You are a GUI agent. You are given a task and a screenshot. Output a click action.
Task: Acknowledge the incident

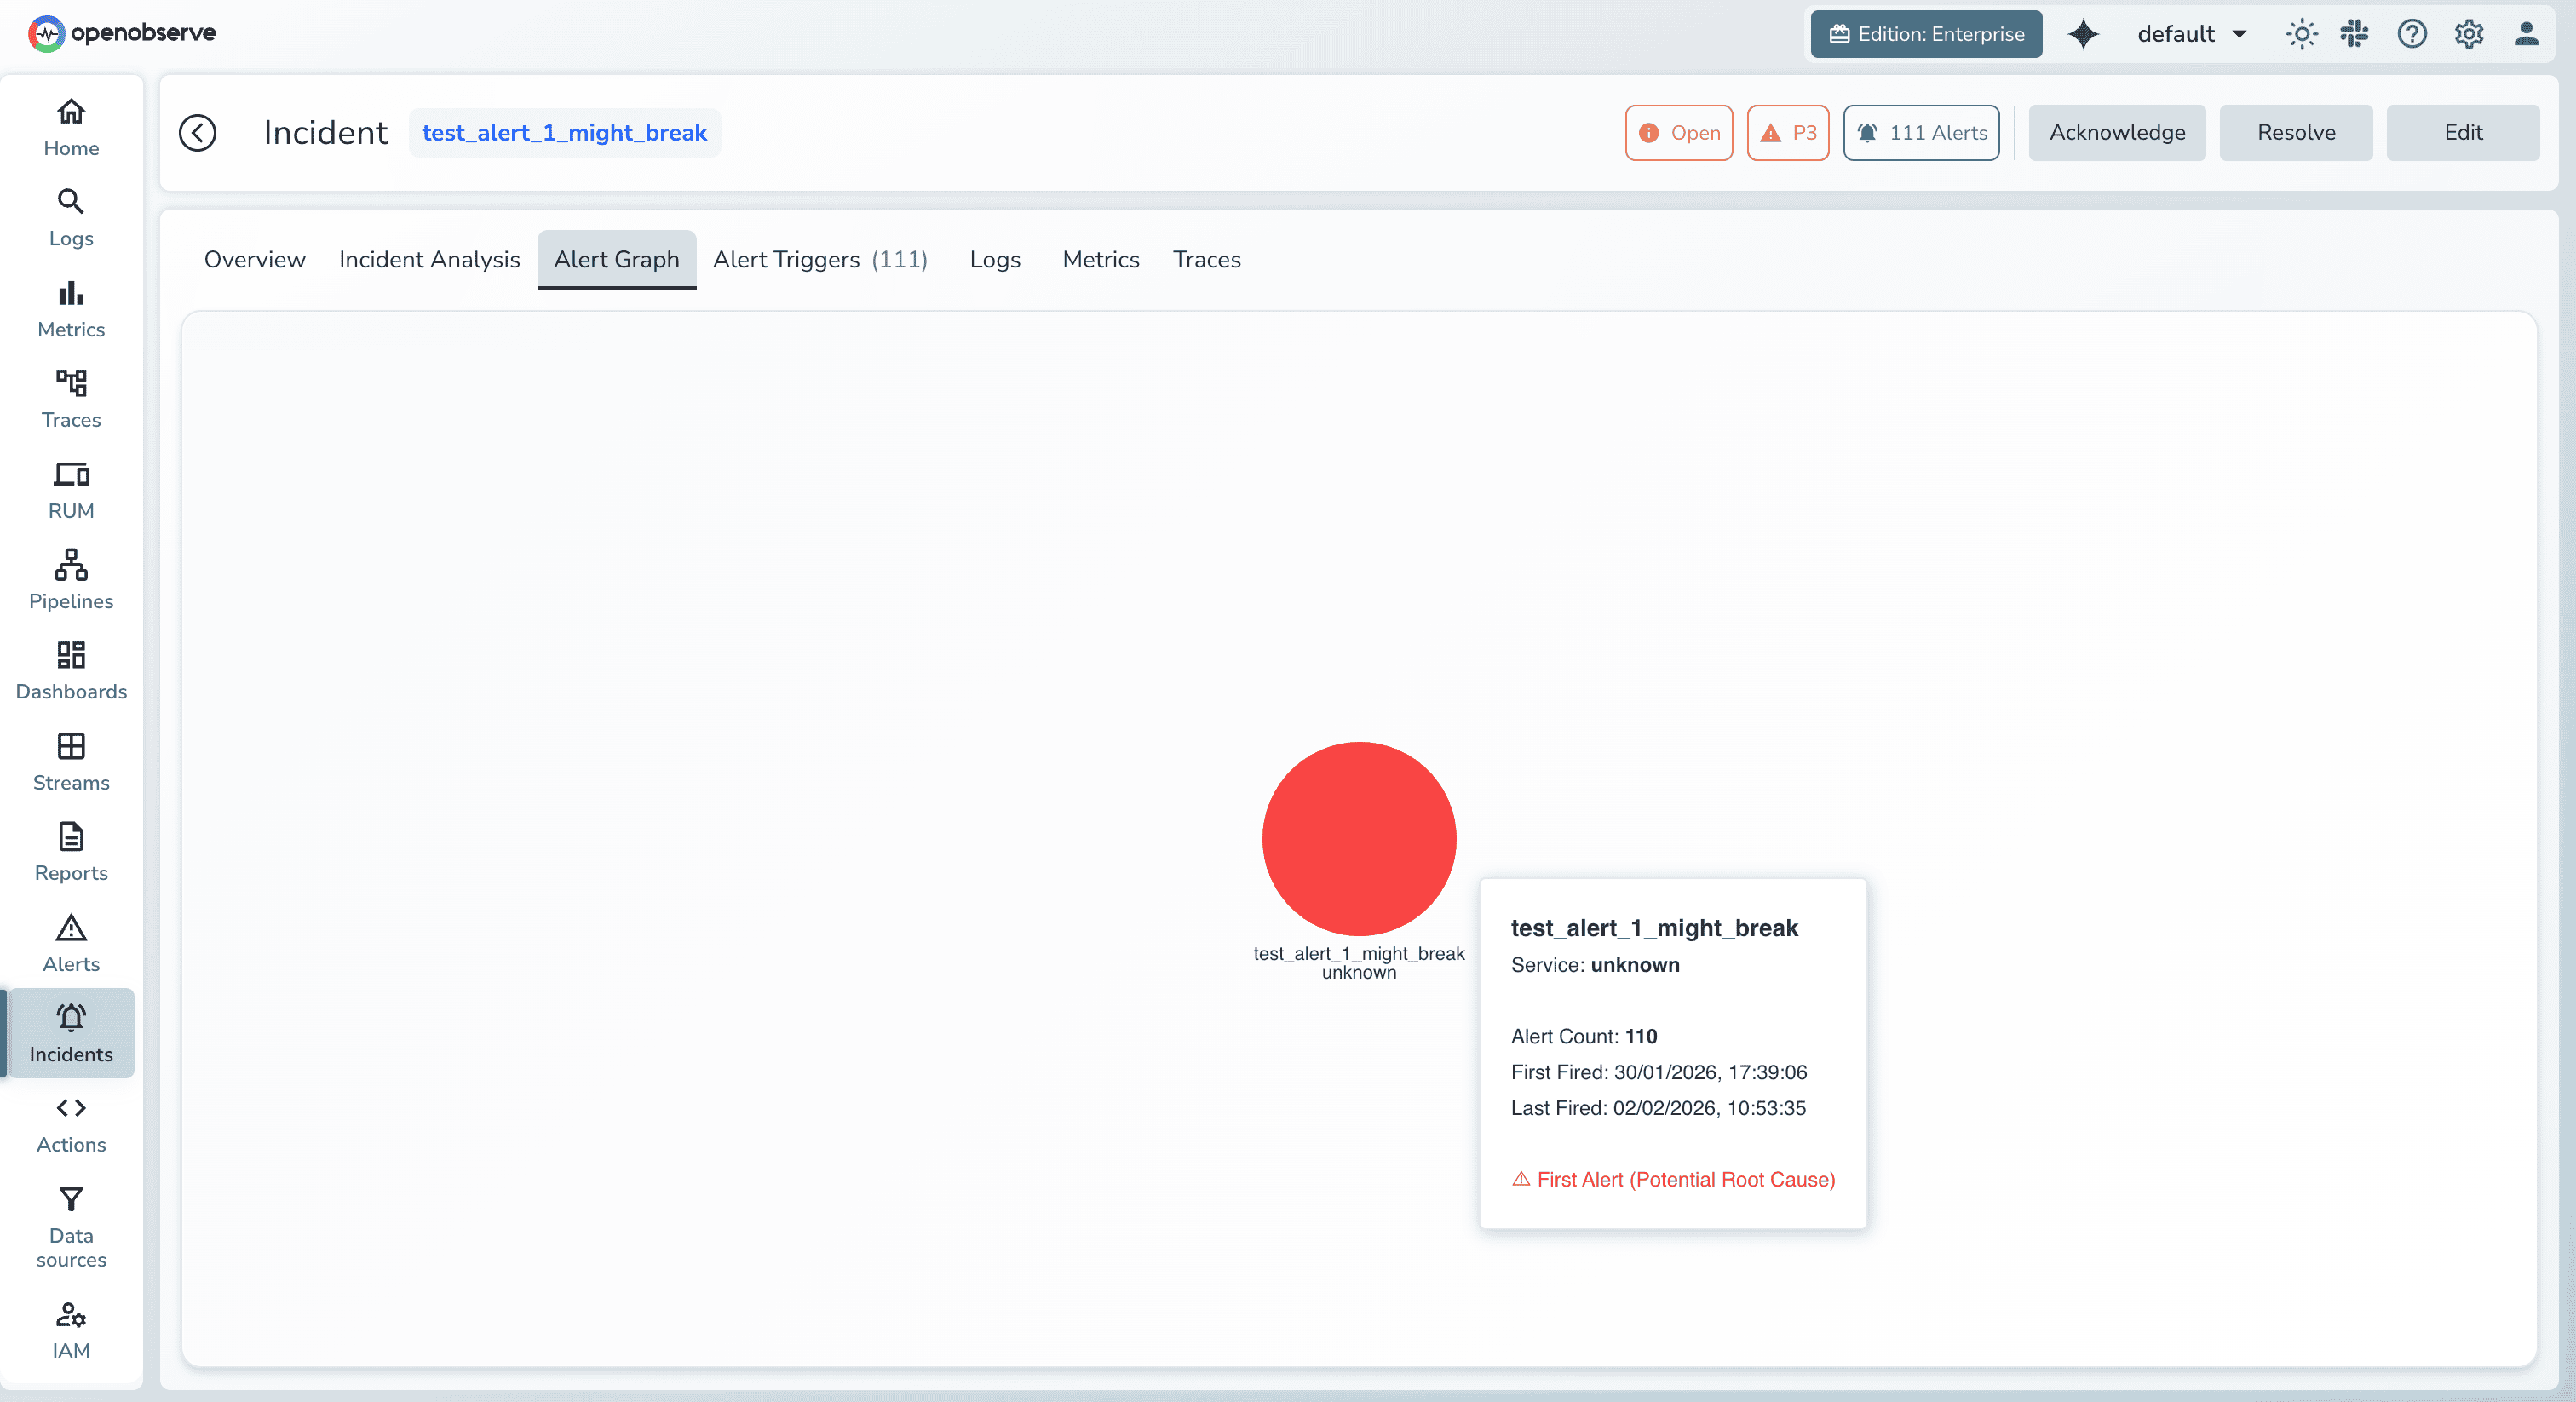[2116, 132]
